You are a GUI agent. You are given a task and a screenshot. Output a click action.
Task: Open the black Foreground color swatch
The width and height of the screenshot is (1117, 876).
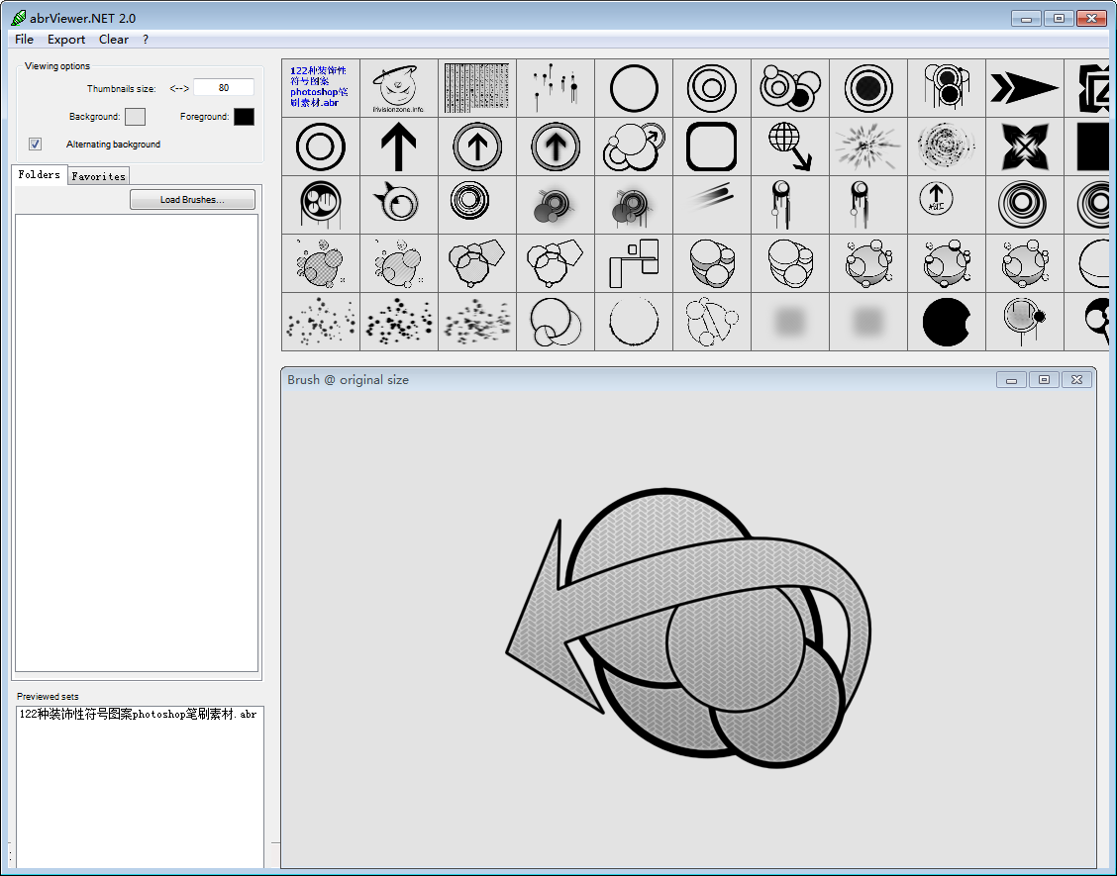pyautogui.click(x=244, y=117)
